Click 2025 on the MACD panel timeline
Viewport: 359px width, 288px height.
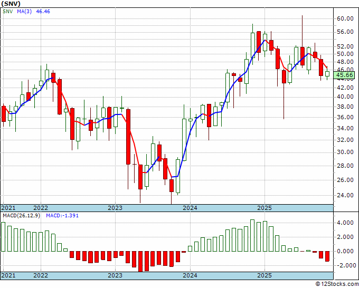click(264, 275)
